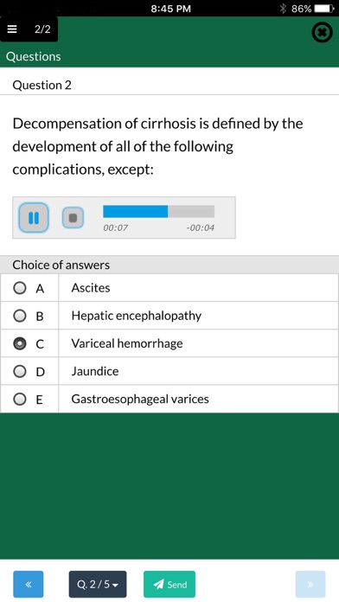Select radio button A for Ascites
The image size is (339, 602).
pos(20,288)
